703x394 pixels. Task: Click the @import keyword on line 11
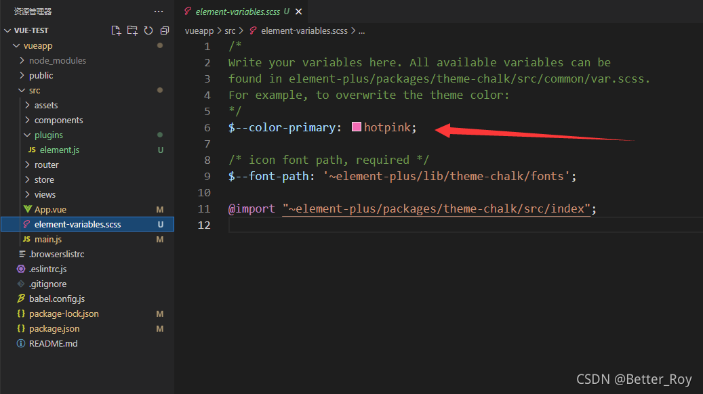pos(252,209)
